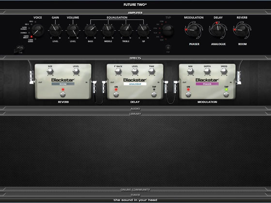Click the Treble equalisation knob
The height and width of the screenshot is (203, 271).
pos(126,30)
